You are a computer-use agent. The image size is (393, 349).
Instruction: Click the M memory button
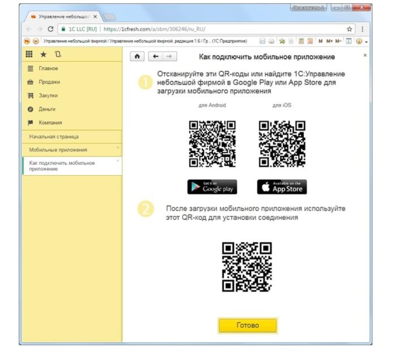click(x=320, y=41)
